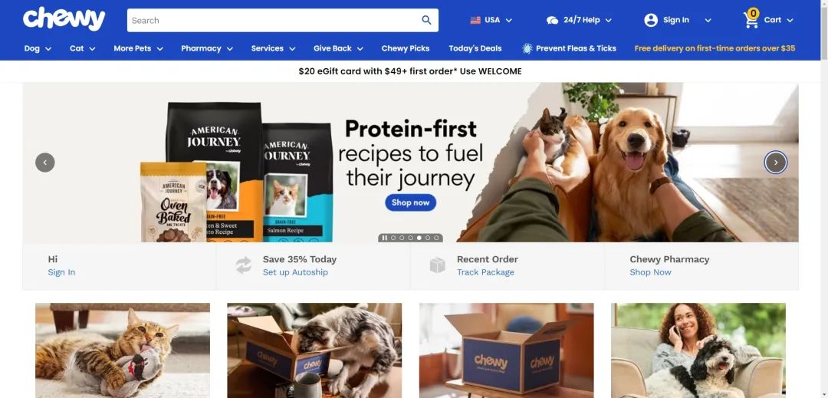Image resolution: width=828 pixels, height=398 pixels.
Task: Expand the Give Back dropdown
Action: (x=338, y=48)
